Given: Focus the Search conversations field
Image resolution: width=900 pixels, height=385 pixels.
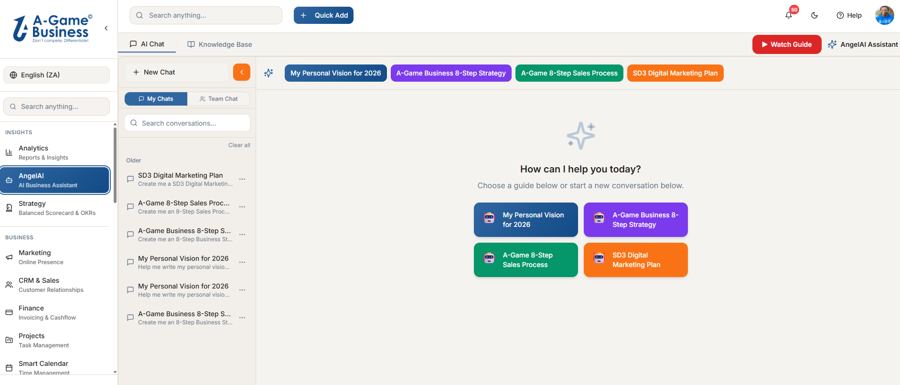Looking at the screenshot, I should (x=187, y=123).
